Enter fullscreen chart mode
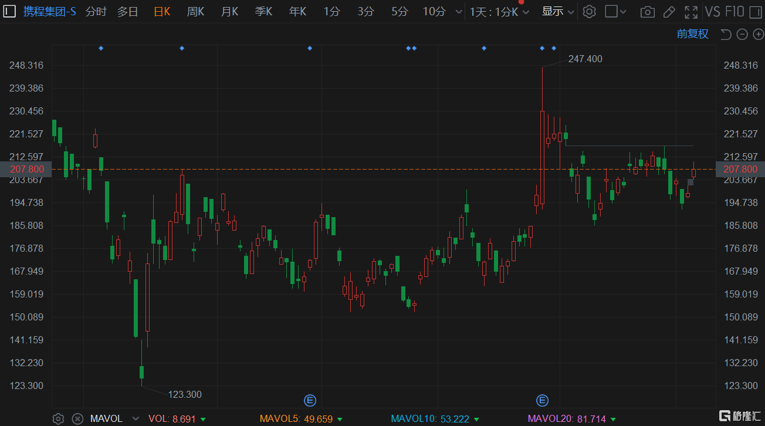This screenshot has width=765, height=426. click(691, 12)
